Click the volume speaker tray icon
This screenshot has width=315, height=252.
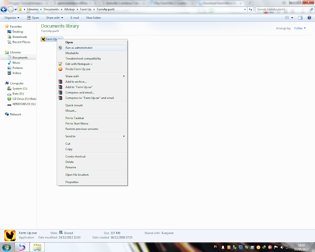click(282, 248)
